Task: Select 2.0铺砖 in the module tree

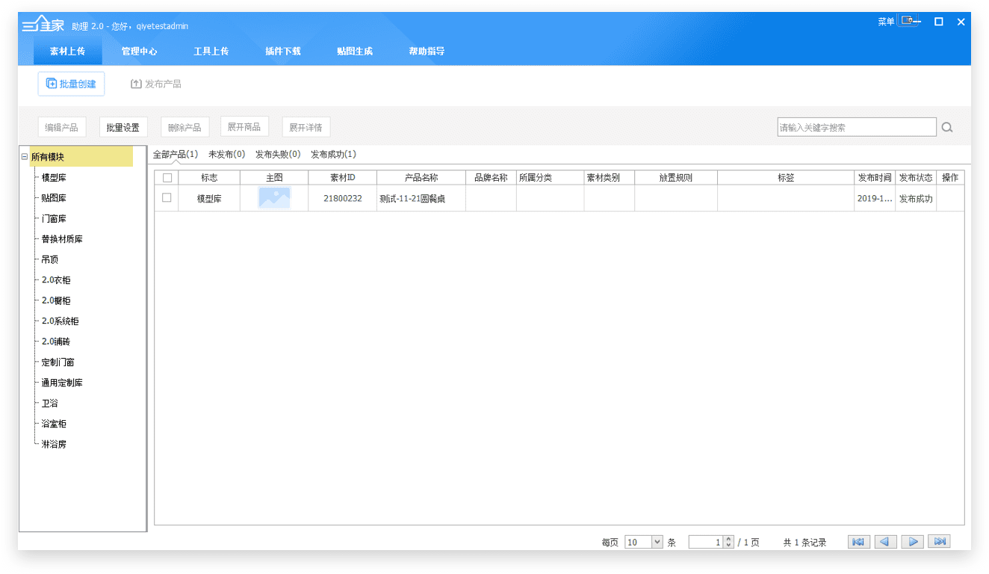Action: [56, 342]
